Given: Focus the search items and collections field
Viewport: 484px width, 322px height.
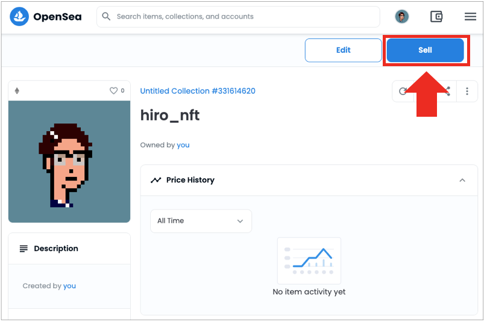Looking at the screenshot, I should [238, 17].
